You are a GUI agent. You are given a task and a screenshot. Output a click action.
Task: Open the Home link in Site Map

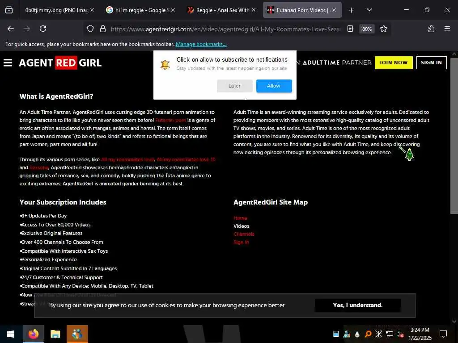click(240, 218)
